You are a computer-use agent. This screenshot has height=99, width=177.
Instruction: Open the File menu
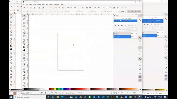tap(24, 4)
